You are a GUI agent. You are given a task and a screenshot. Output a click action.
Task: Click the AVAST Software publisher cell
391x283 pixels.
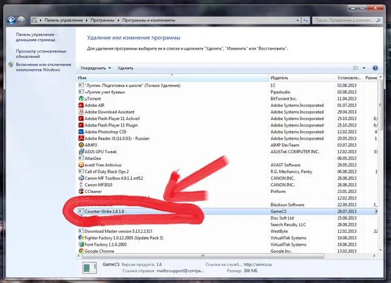[285, 165]
